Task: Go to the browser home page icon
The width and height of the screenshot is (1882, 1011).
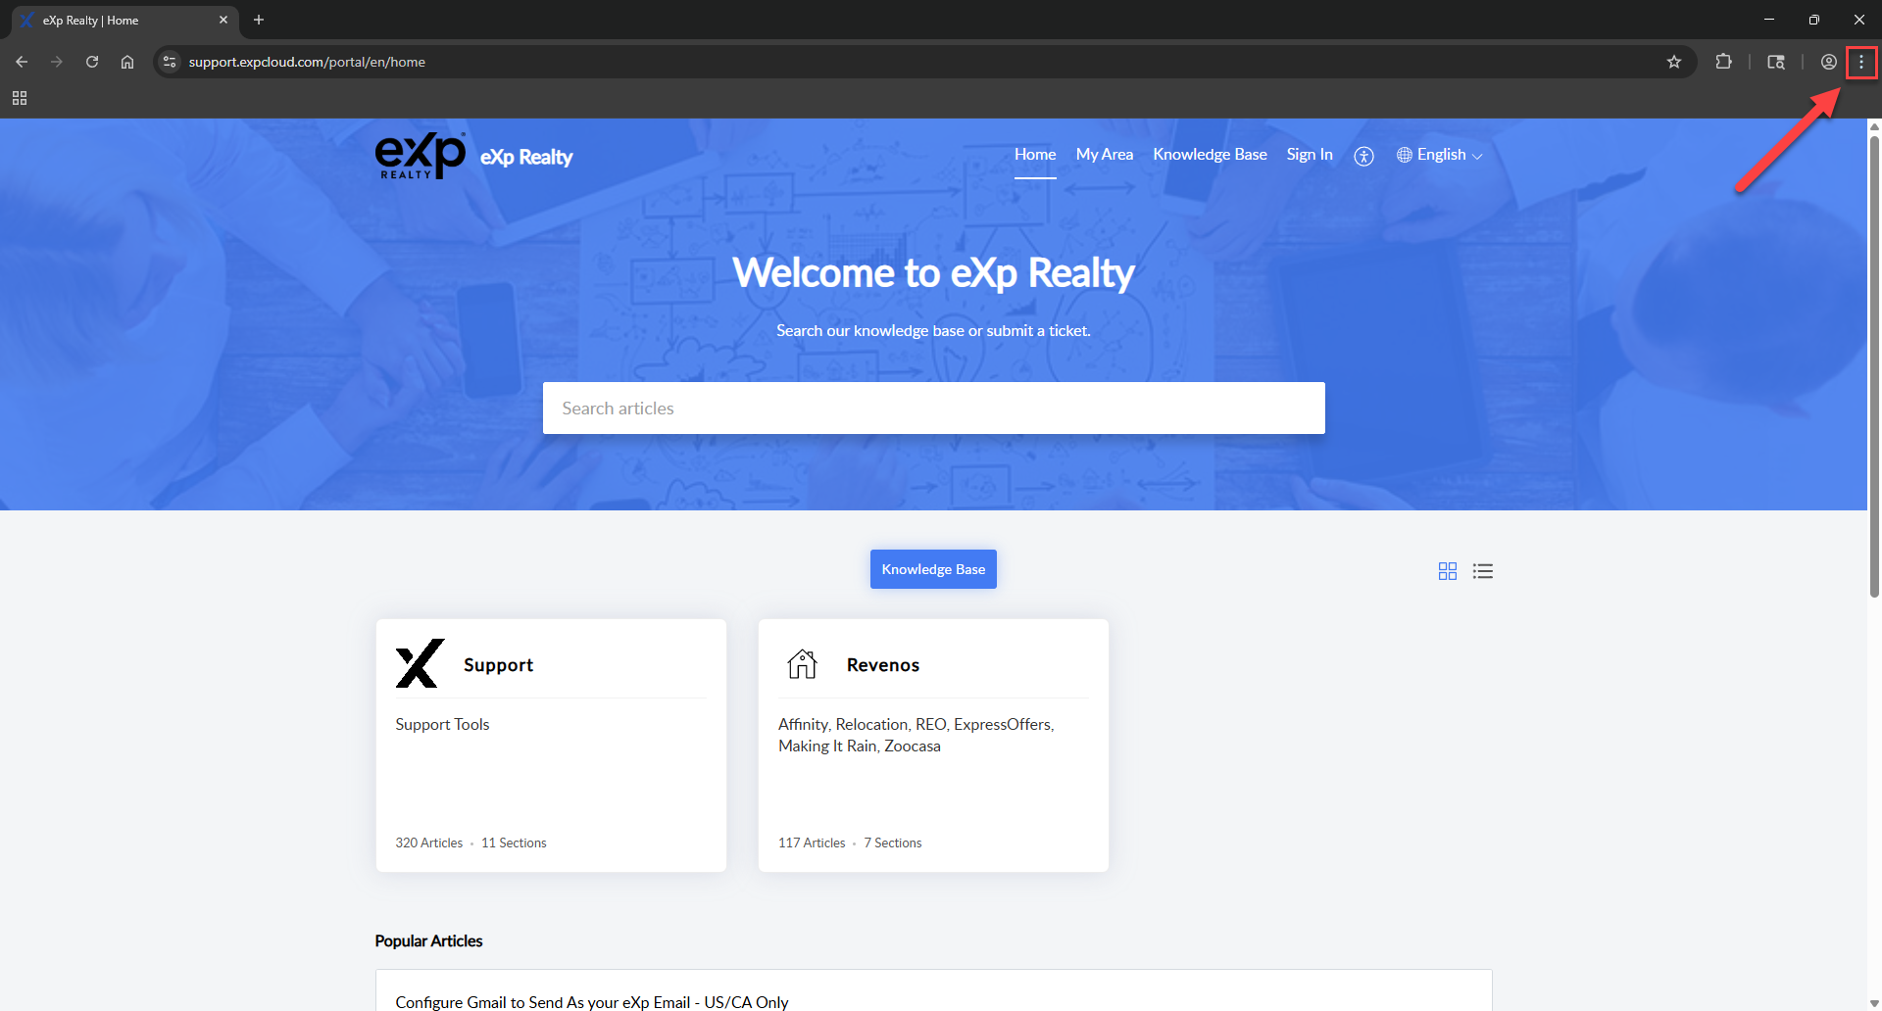Action: click(127, 62)
